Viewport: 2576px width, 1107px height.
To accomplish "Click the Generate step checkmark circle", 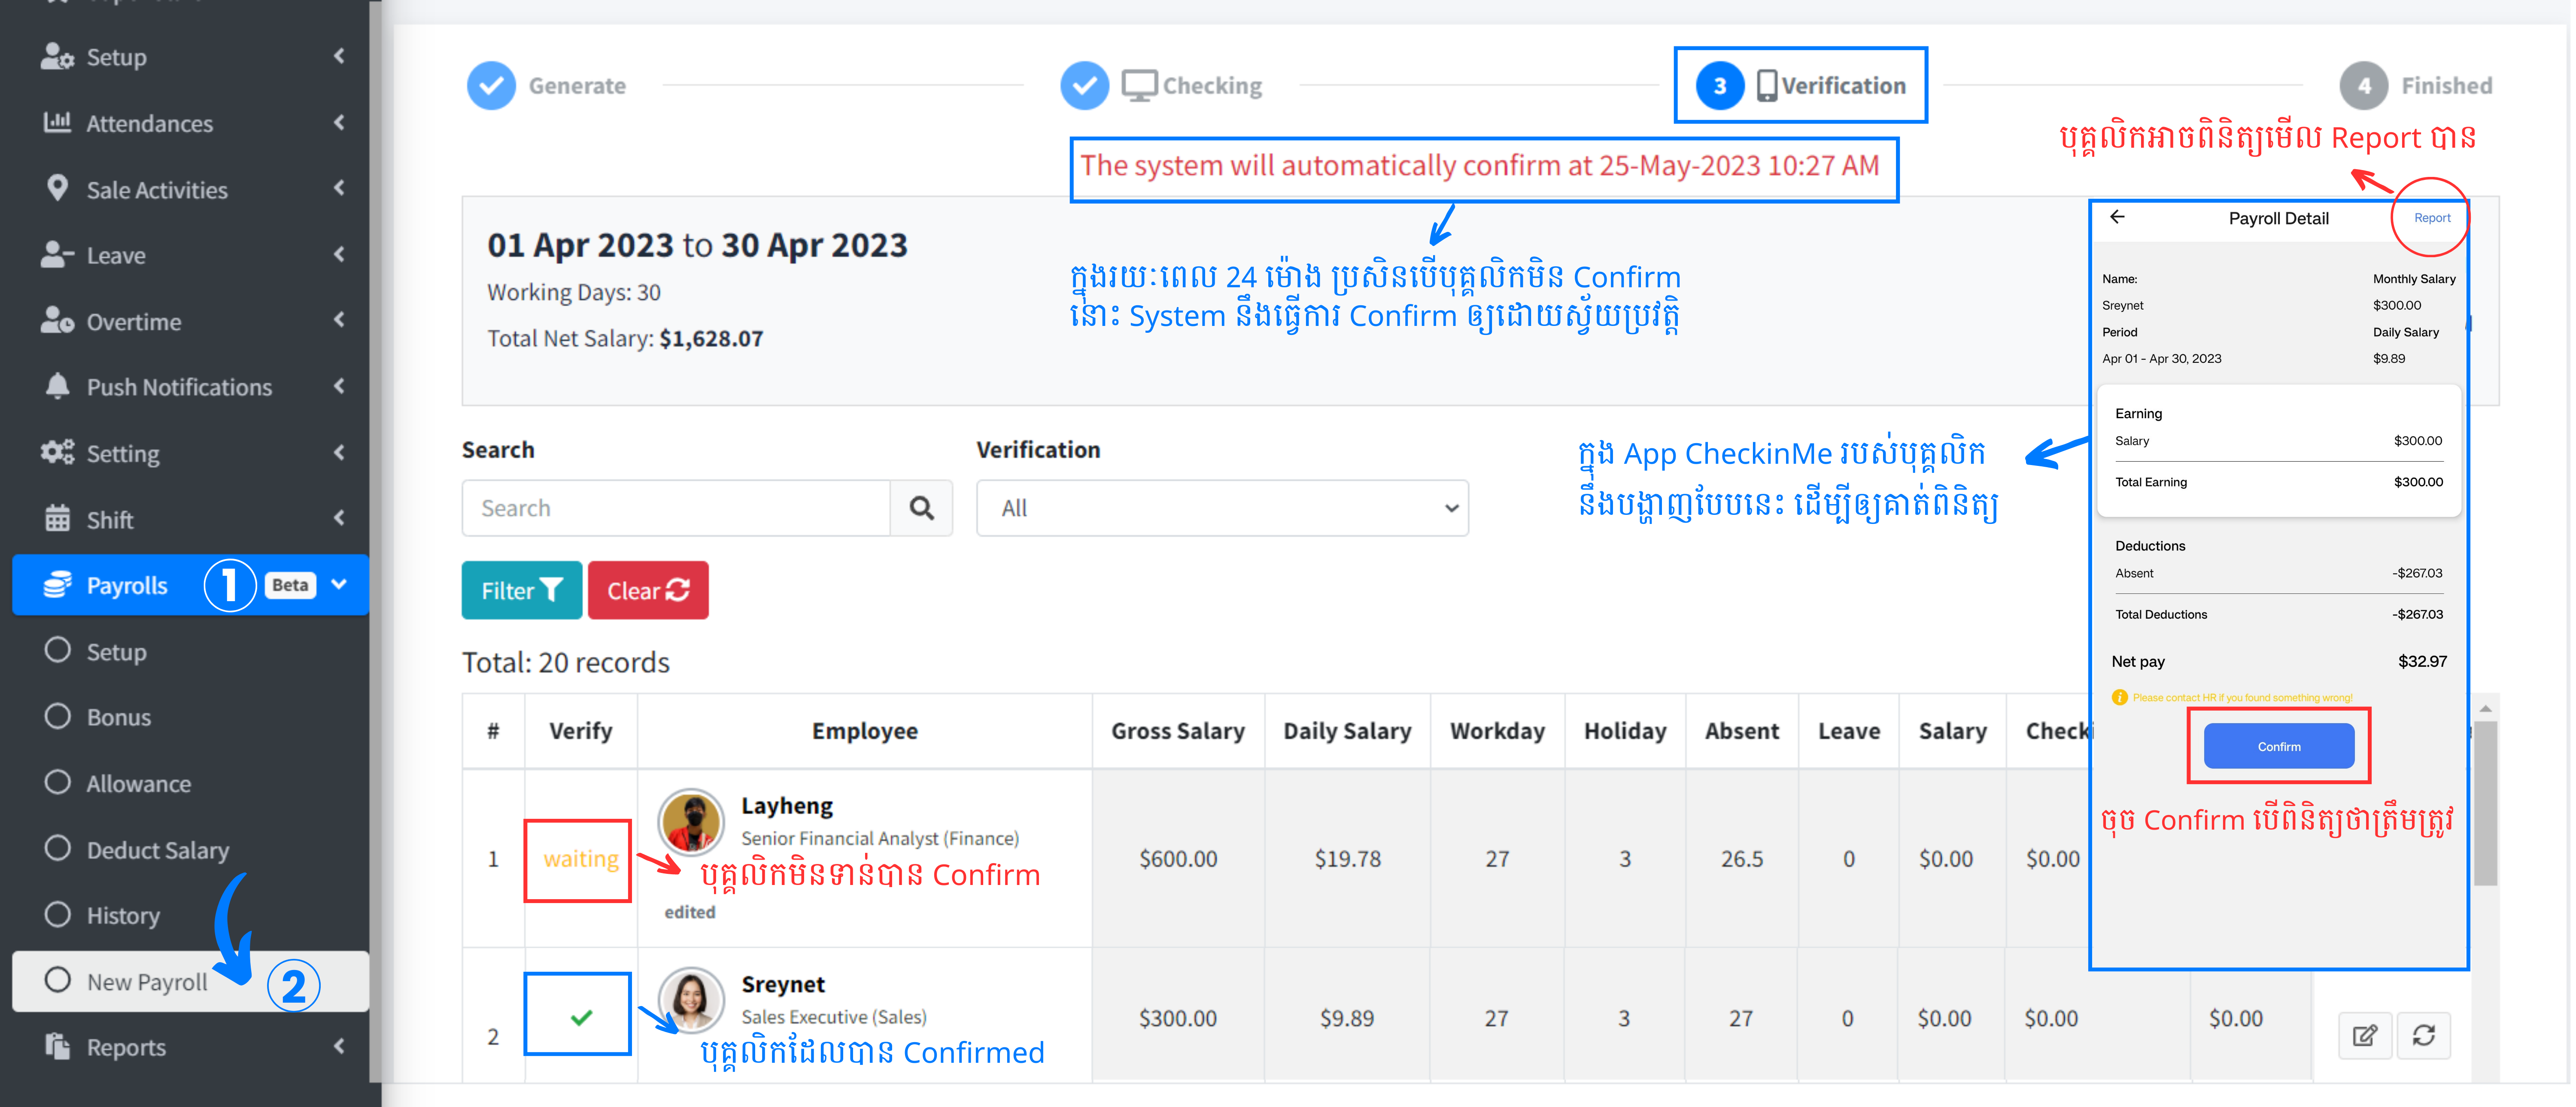I will click(491, 85).
